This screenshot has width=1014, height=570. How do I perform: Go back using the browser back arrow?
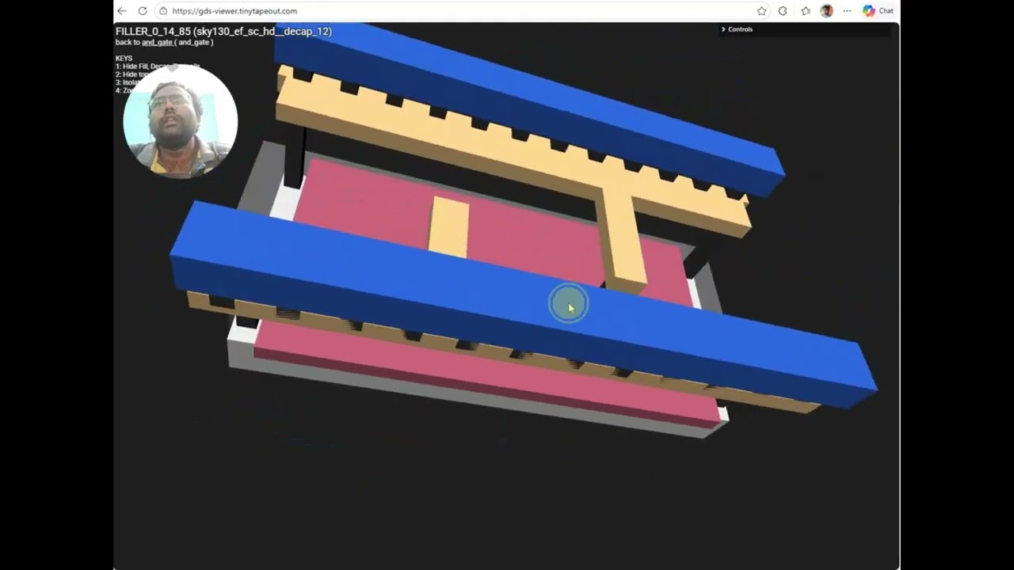coord(121,11)
